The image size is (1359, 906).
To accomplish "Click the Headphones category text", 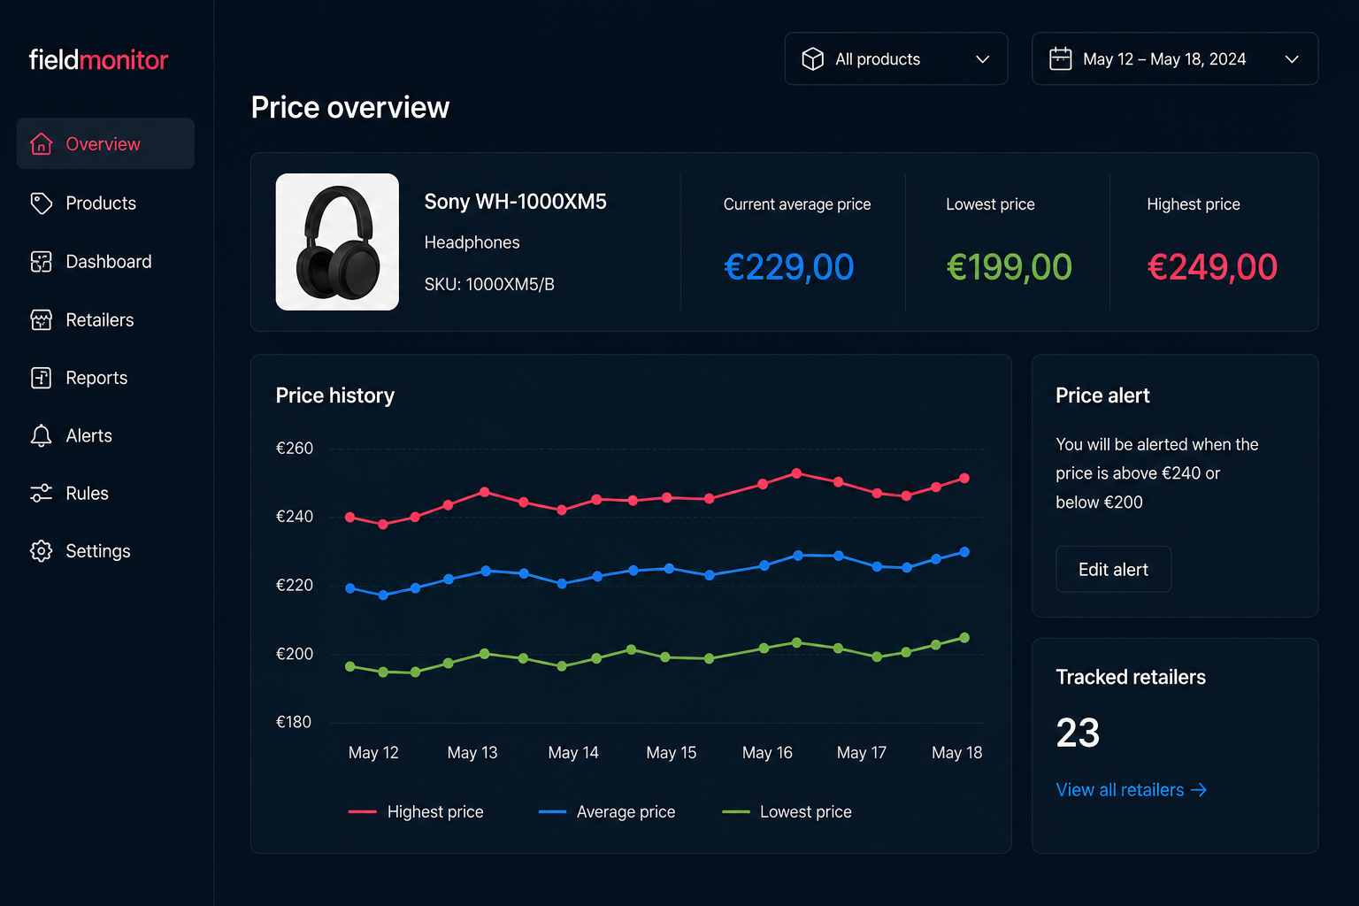I will 472,242.
